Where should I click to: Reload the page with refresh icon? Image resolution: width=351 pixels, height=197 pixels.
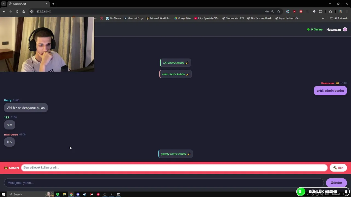[x=17, y=11]
